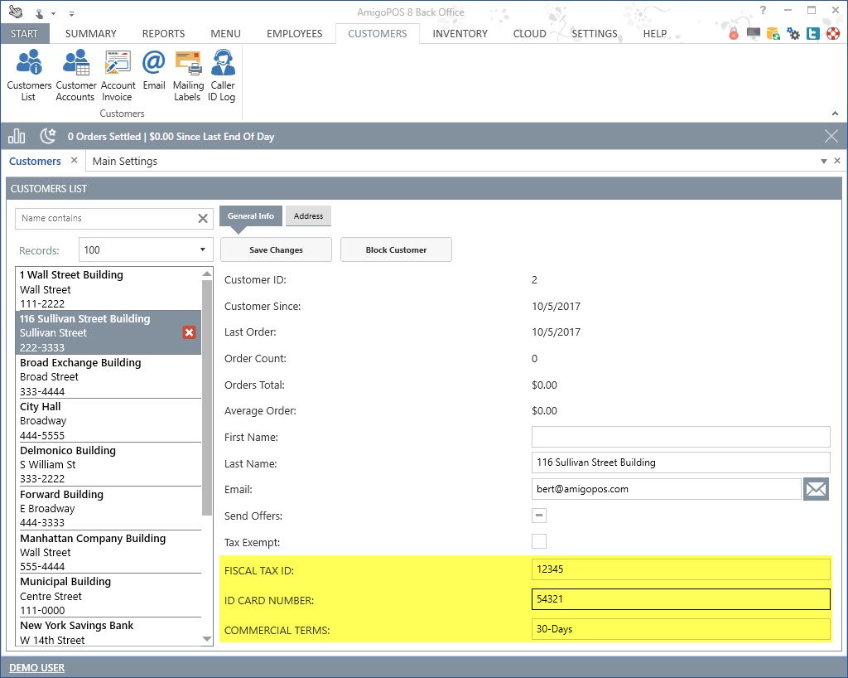
Task: Switch to the INVENTORY ribbon tab
Action: point(460,34)
